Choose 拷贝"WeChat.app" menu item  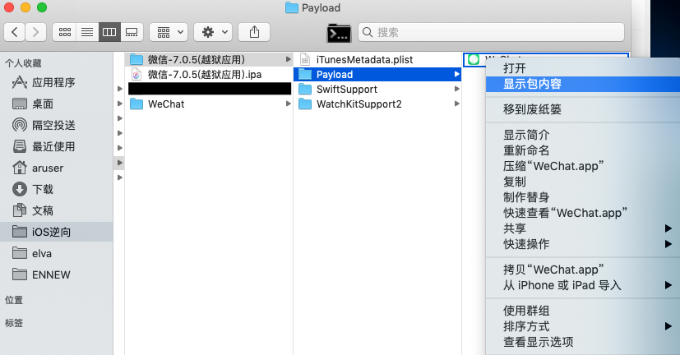[x=583, y=270]
